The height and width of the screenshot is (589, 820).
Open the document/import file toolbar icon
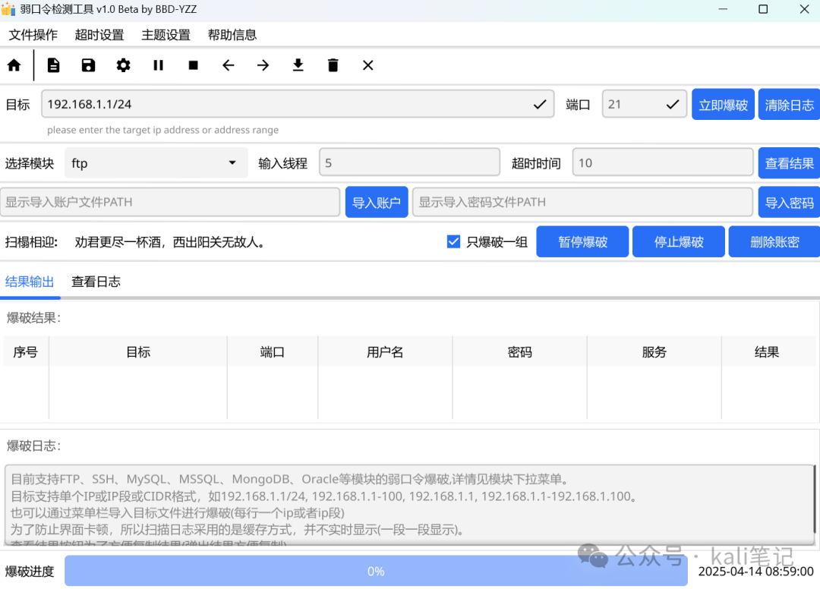pos(53,65)
